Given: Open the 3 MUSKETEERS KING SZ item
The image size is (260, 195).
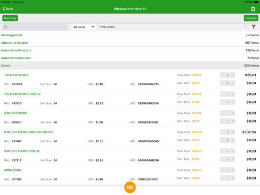Looking at the screenshot, I should pos(22,151).
